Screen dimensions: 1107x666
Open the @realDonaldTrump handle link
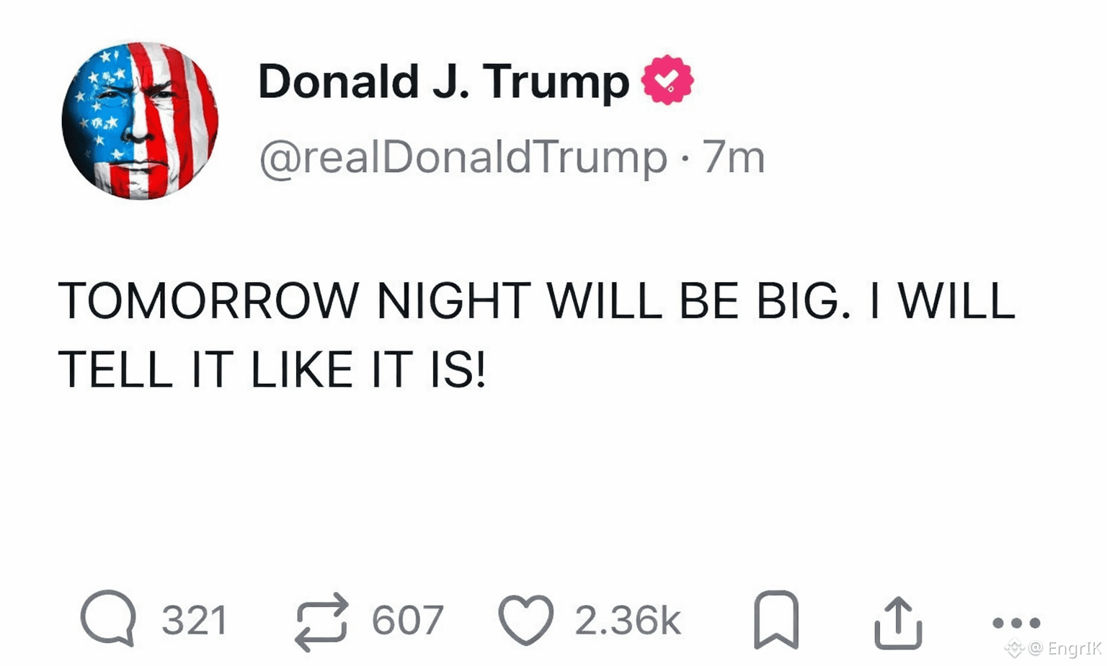click(x=463, y=157)
